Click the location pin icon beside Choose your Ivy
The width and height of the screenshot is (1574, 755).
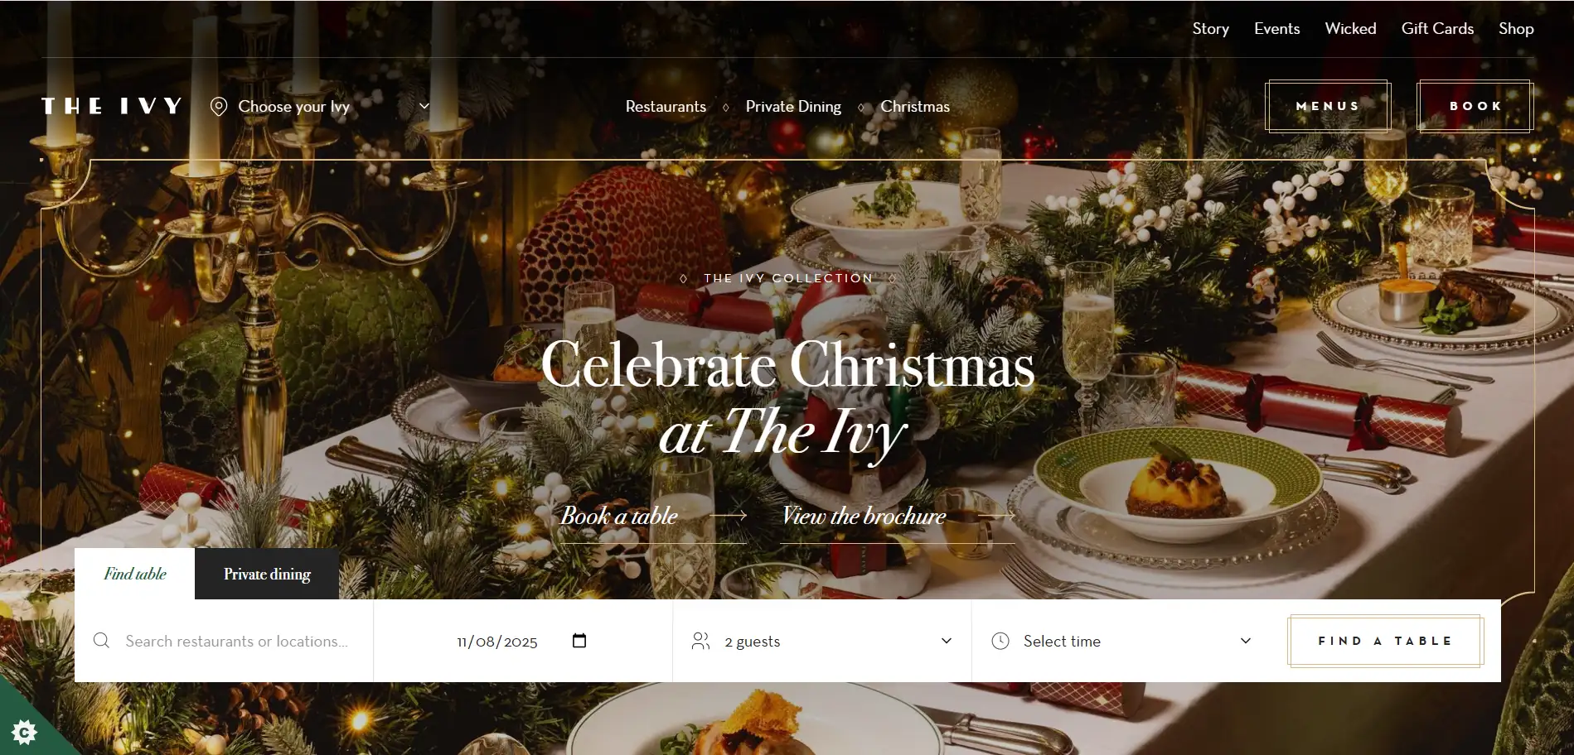pyautogui.click(x=219, y=107)
